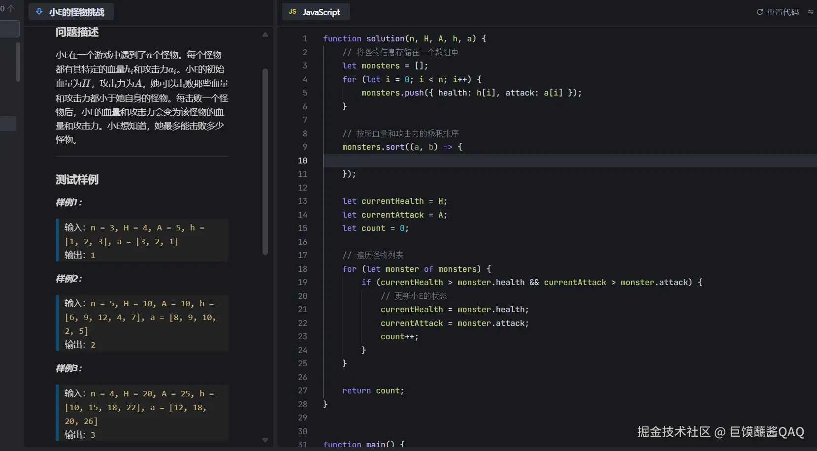Click the 问题描述 heading
Viewport: 817px width, 451px height.
[x=77, y=32]
